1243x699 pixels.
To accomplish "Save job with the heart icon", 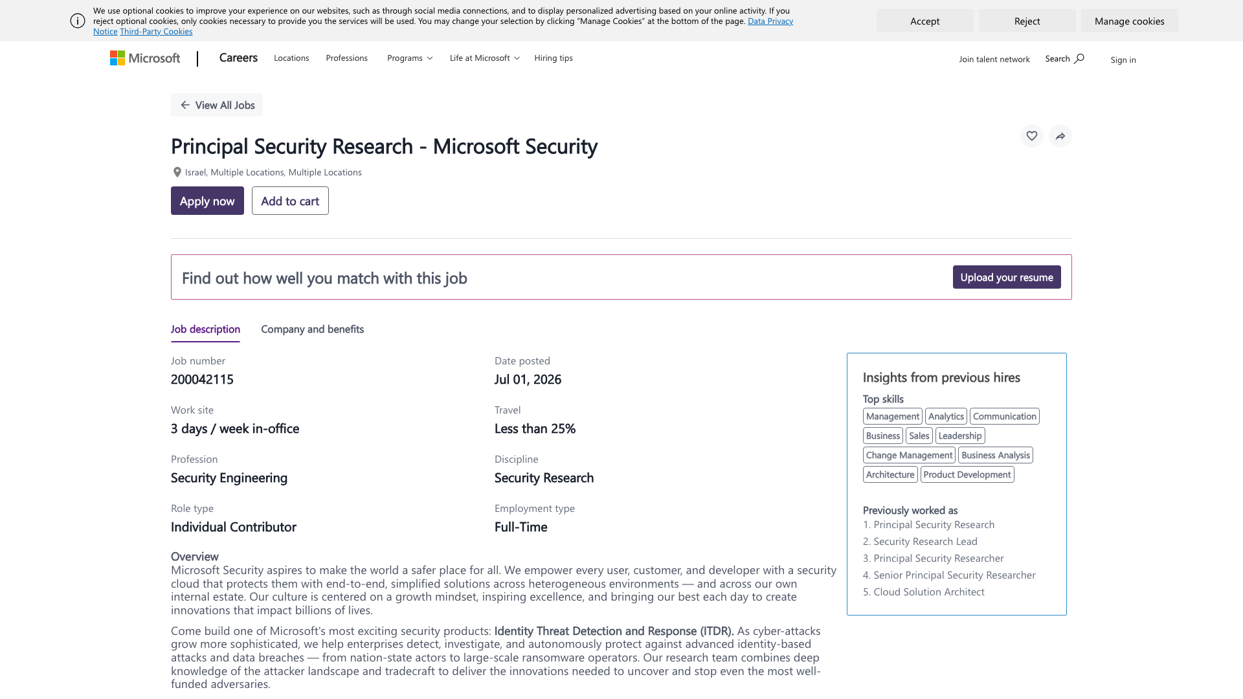I will point(1032,136).
